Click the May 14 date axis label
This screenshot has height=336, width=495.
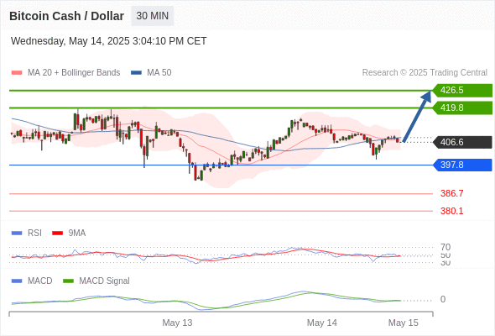(322, 323)
